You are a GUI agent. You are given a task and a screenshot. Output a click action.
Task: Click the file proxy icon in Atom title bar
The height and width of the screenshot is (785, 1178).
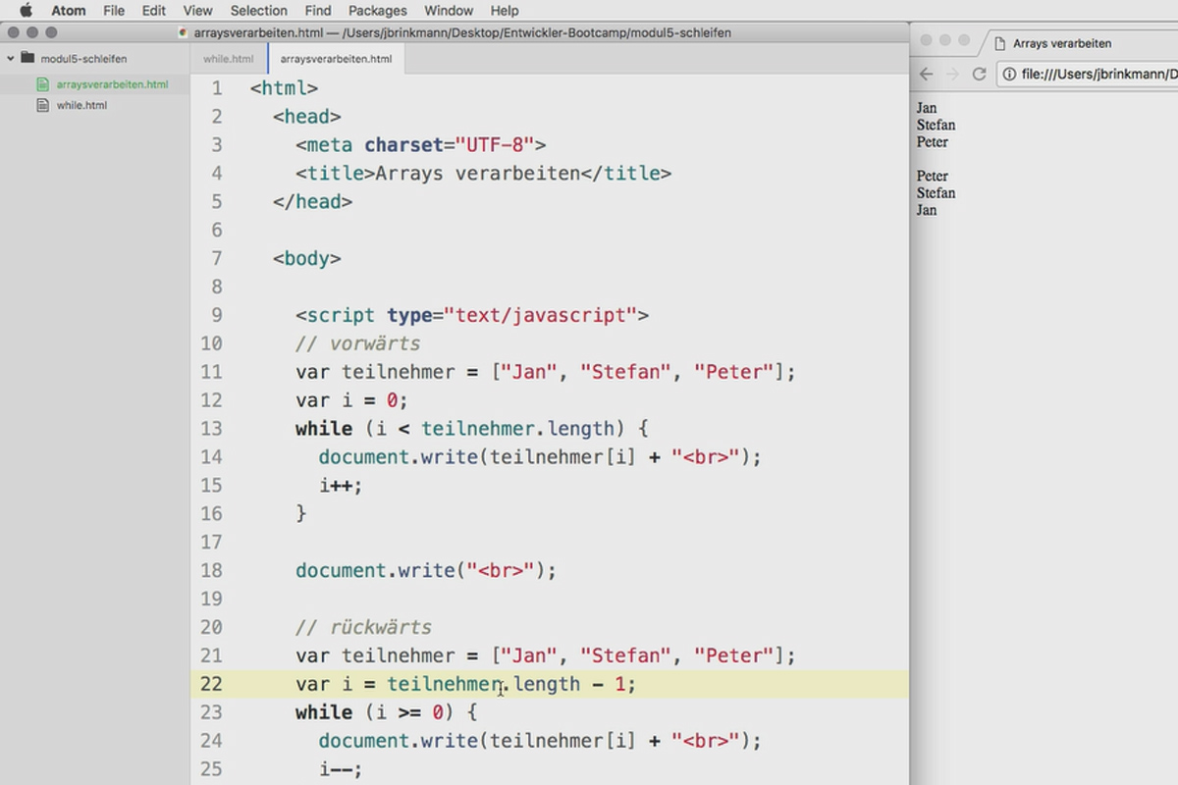[x=184, y=32]
